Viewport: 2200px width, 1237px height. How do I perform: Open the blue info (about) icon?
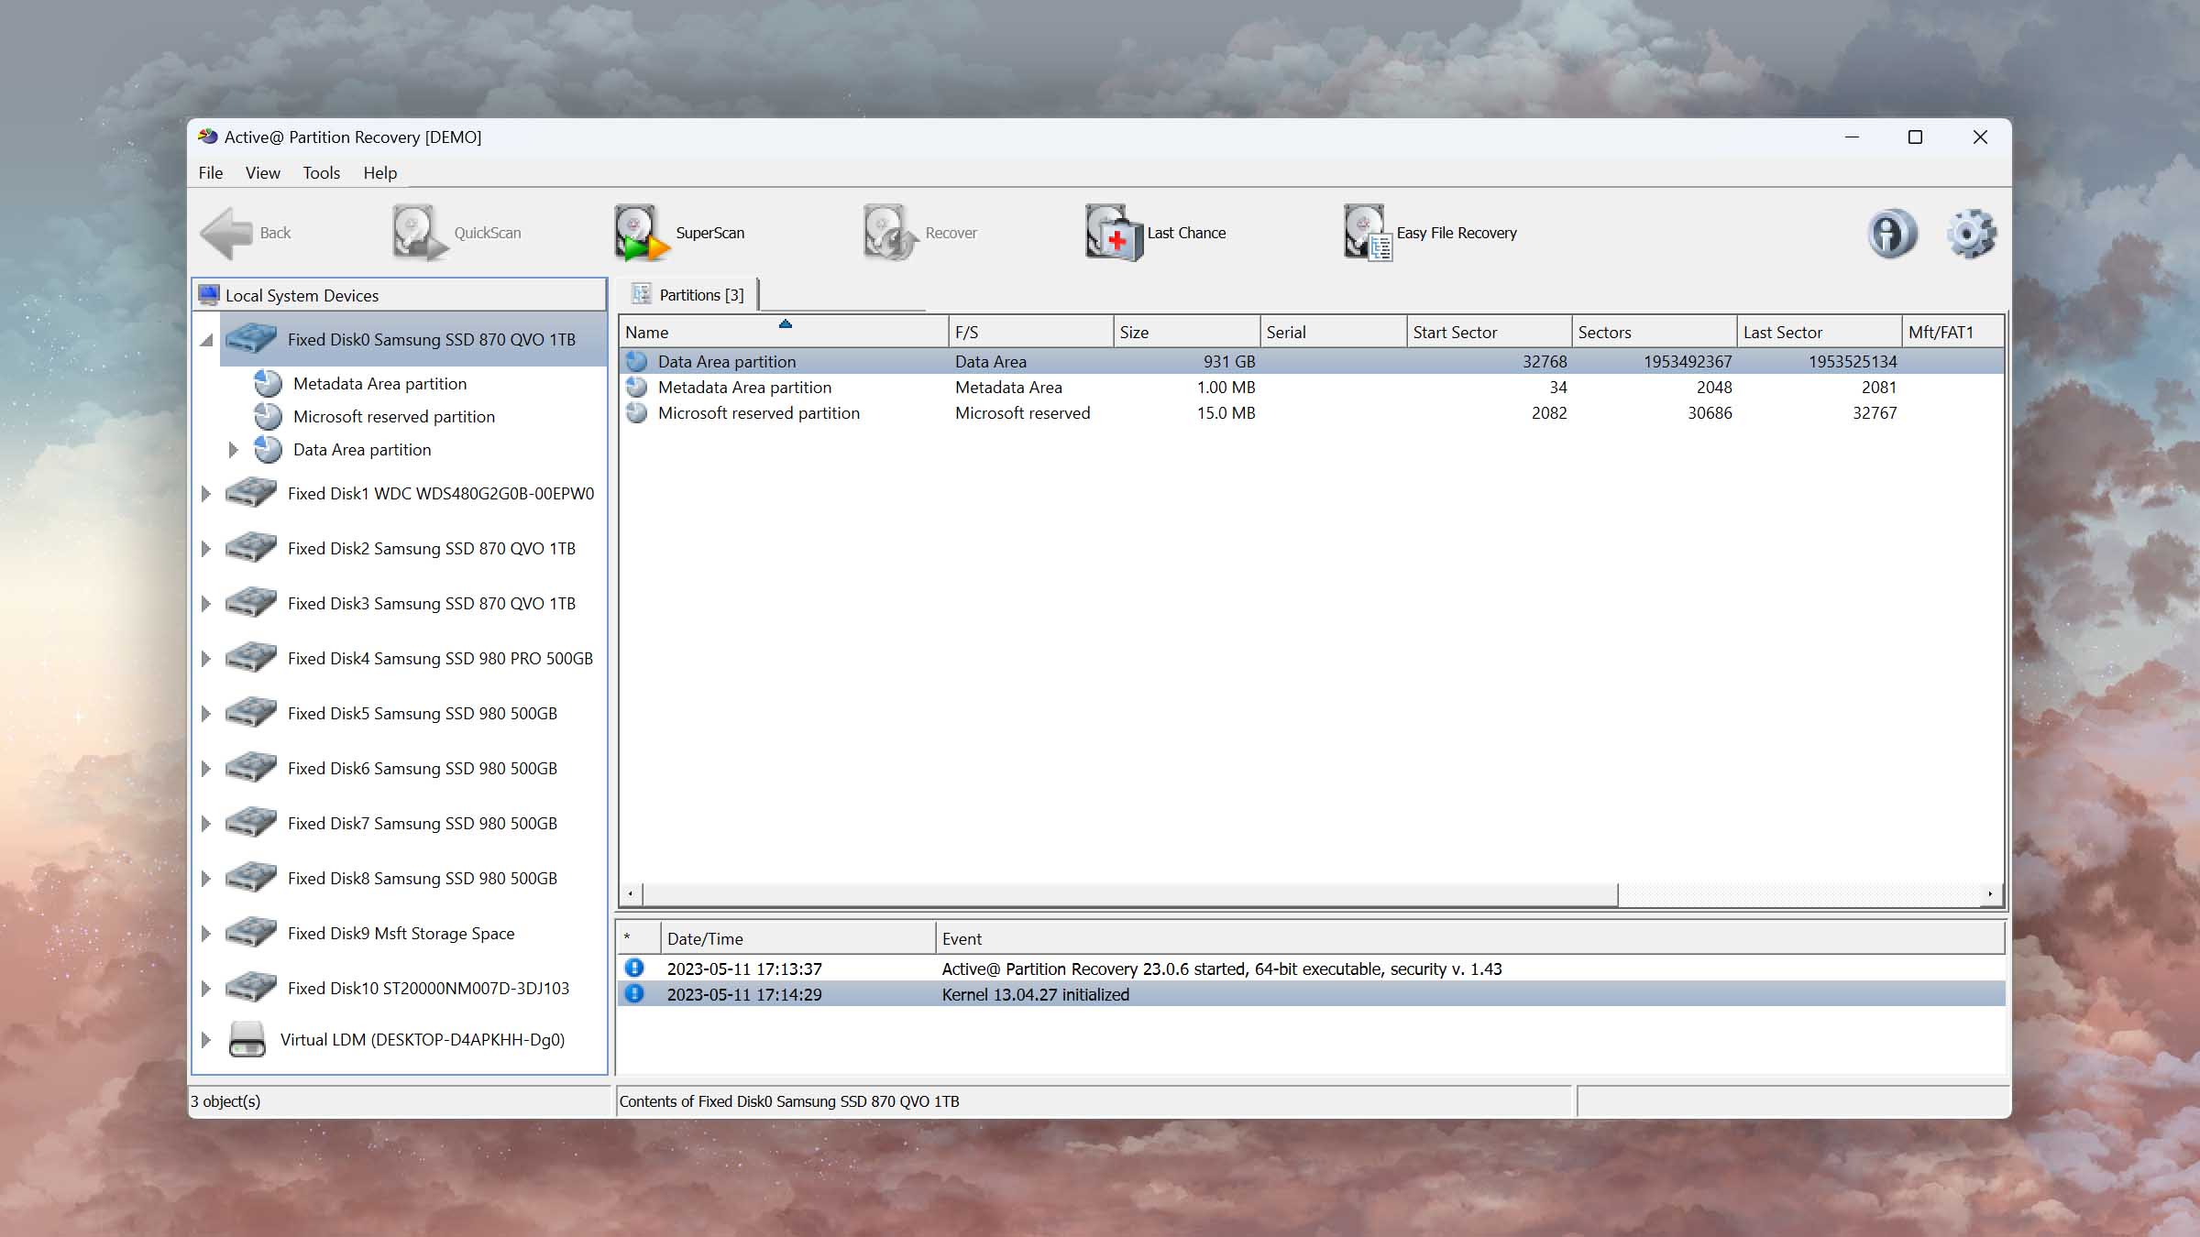click(1892, 233)
